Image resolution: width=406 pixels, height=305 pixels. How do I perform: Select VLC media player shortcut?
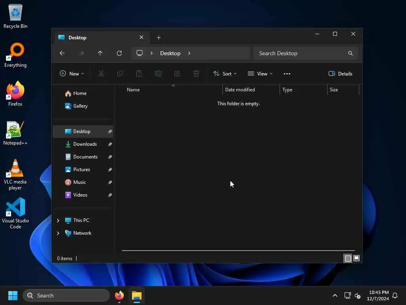(x=15, y=175)
